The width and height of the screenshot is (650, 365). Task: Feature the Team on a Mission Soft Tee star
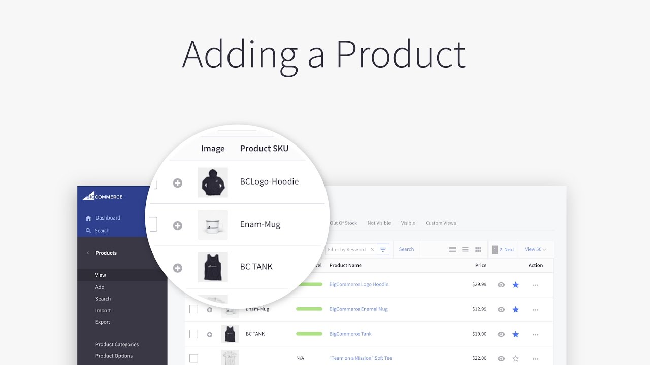516,358
